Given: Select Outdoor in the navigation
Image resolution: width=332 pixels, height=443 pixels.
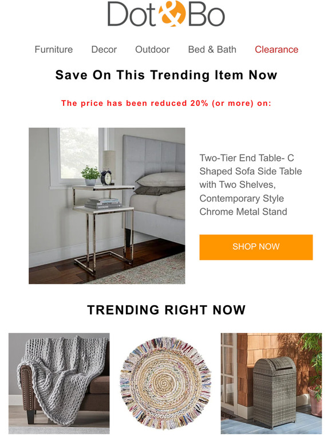Looking at the screenshot, I should point(152,49).
